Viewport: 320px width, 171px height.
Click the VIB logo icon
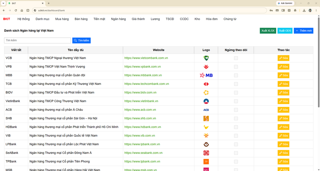click(206, 136)
